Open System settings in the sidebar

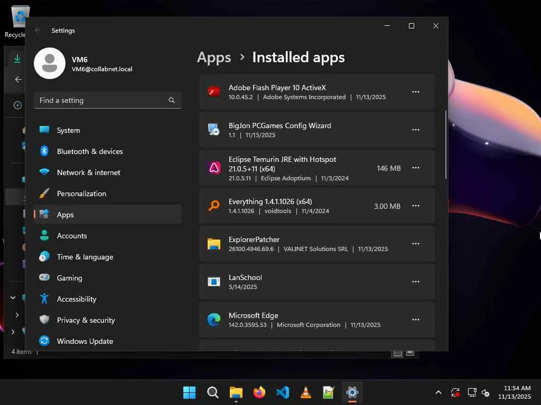[x=108, y=130]
